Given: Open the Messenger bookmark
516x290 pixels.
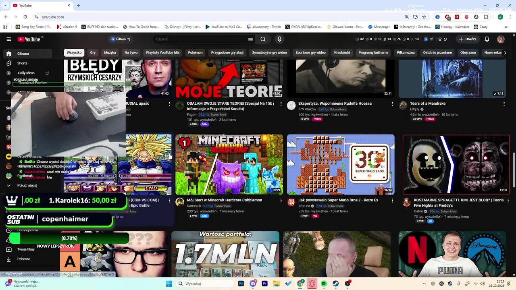Looking at the screenshot, I should point(379,27).
